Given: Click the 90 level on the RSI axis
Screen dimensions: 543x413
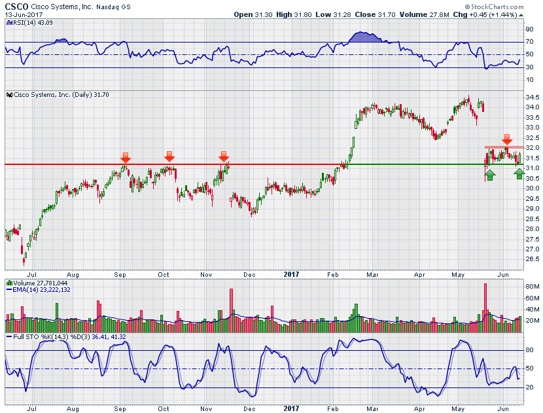Looking at the screenshot, I should point(529,29).
